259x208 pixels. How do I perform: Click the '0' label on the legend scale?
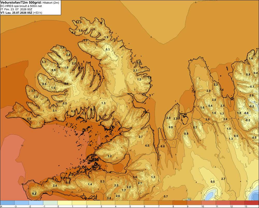coord(58,206)
